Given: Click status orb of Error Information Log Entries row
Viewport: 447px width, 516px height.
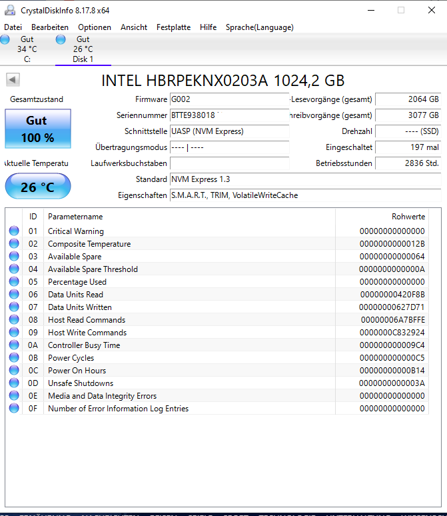Looking at the screenshot, I should click(14, 408).
